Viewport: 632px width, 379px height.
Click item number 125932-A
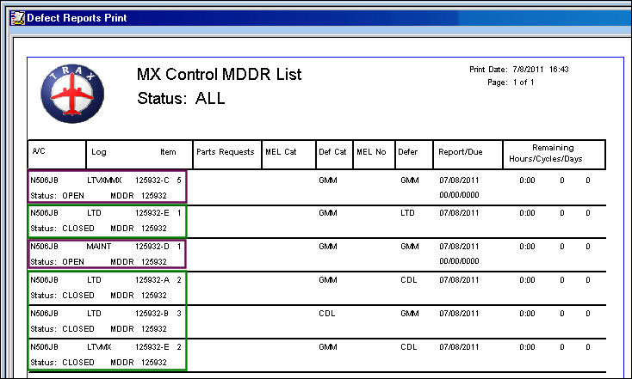pos(152,280)
